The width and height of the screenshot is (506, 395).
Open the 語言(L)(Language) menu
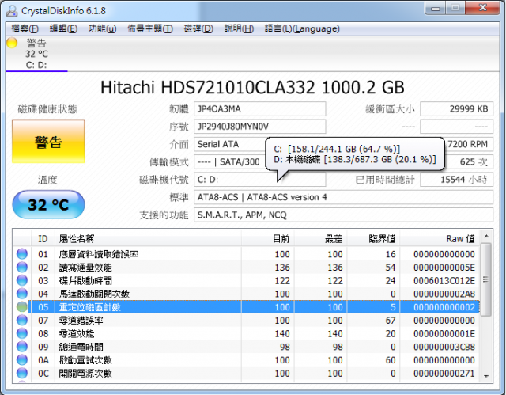click(302, 28)
